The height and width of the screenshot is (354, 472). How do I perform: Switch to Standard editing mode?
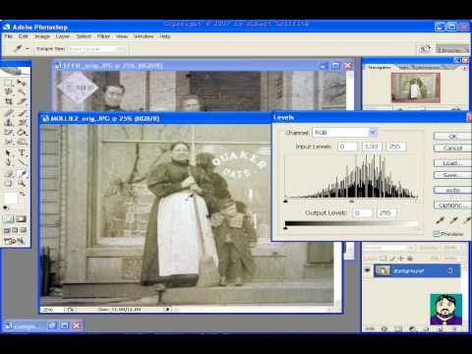coord(8,219)
